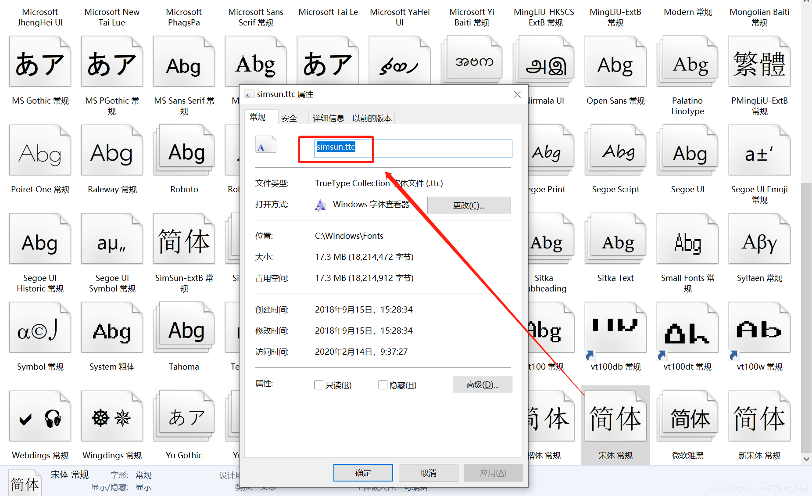Open the Wingdings 常规 font
The height and width of the screenshot is (496, 812).
[112, 415]
